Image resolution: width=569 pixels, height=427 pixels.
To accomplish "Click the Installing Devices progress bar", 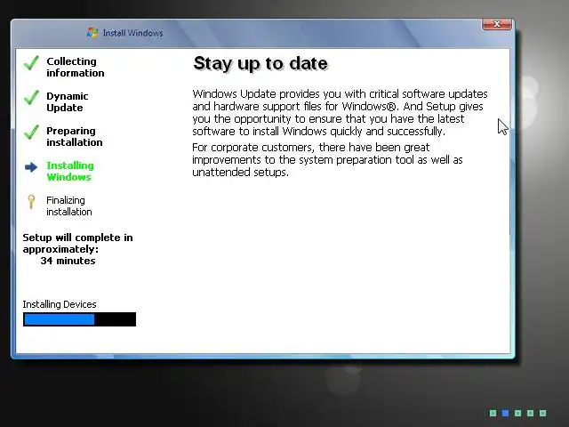I will 79,319.
